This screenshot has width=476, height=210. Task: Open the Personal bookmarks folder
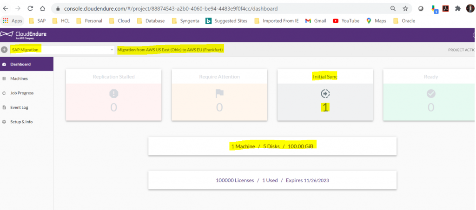click(89, 20)
